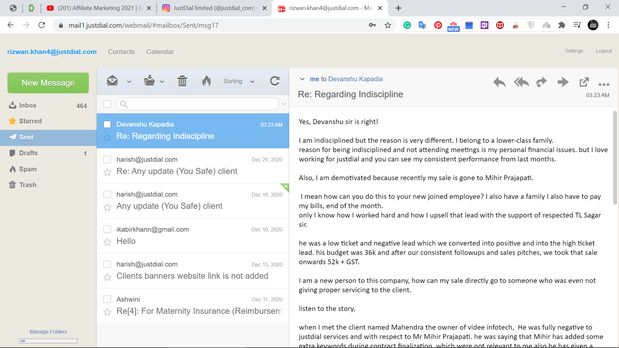Click the New Message button
Image resolution: width=619 pixels, height=348 pixels.
[x=48, y=83]
